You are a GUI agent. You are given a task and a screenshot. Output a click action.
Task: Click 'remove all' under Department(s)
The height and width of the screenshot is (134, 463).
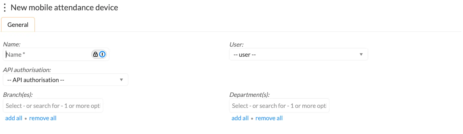tap(269, 118)
